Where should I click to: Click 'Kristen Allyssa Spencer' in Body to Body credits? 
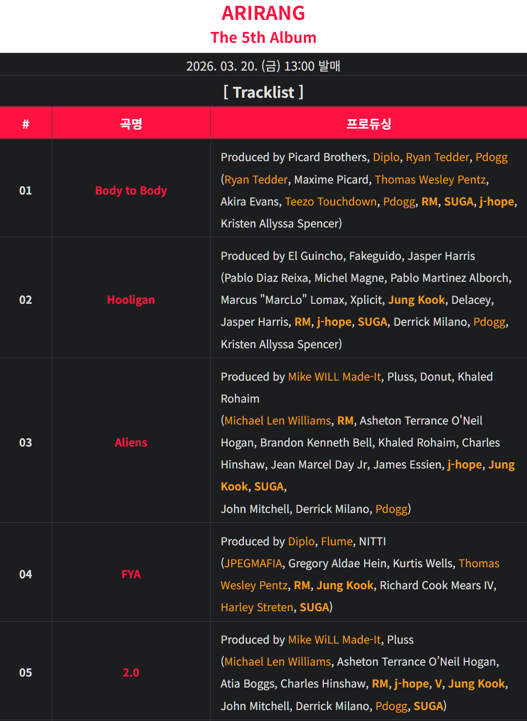point(279,223)
